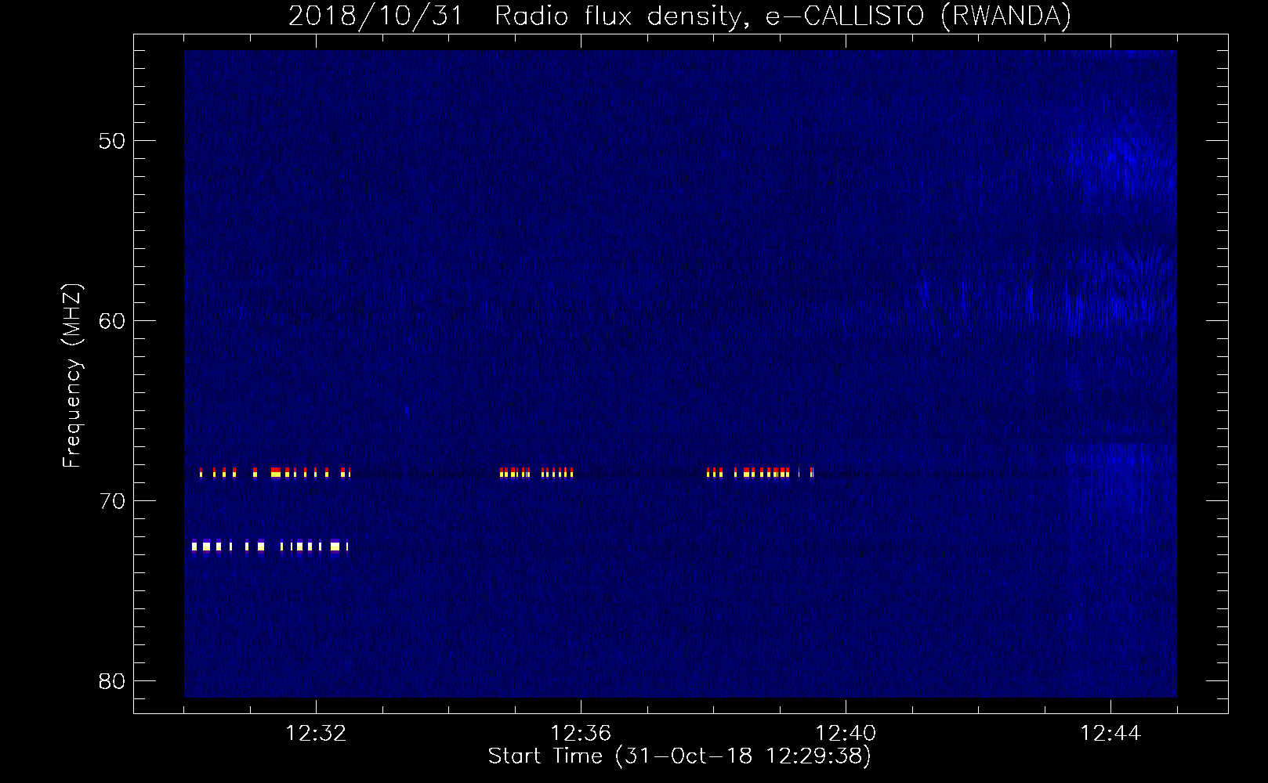Click the 50 frequency axis label
Viewport: 1268px width, 783px height.
tap(112, 141)
